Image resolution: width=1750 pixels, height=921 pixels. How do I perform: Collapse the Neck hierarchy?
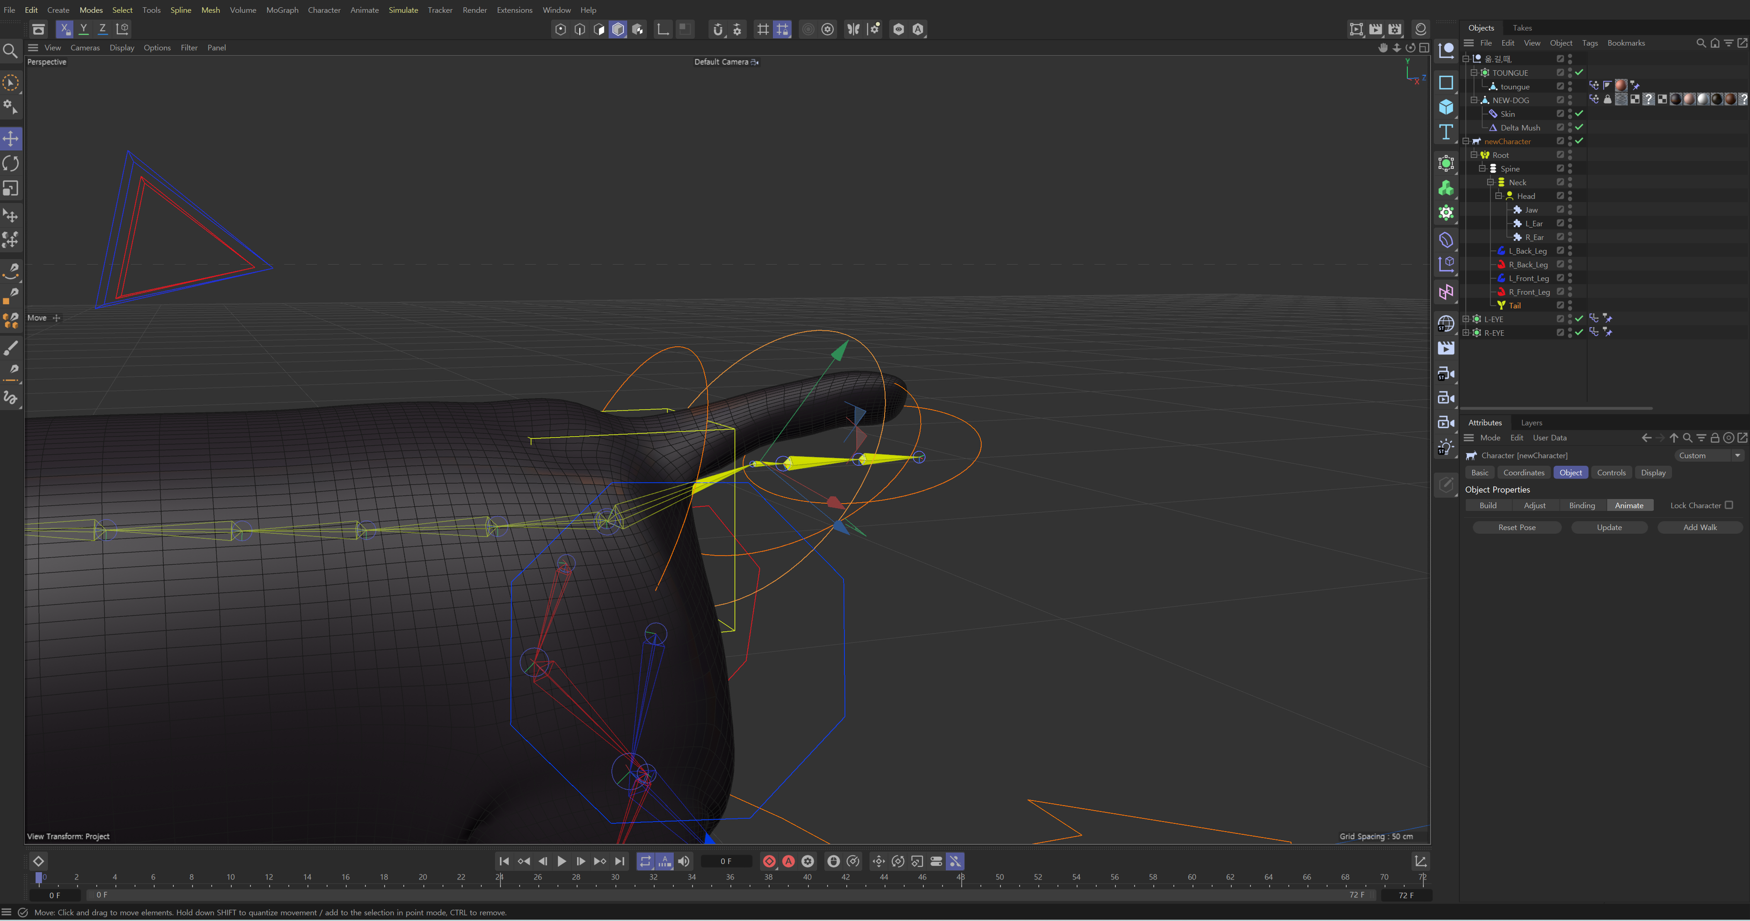click(x=1490, y=182)
